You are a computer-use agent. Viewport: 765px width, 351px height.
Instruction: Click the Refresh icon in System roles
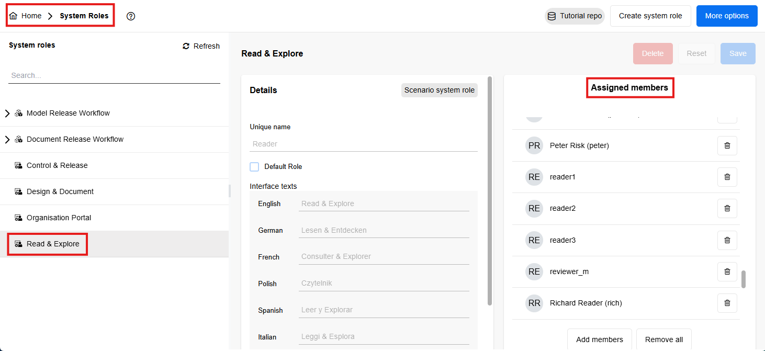(x=186, y=46)
